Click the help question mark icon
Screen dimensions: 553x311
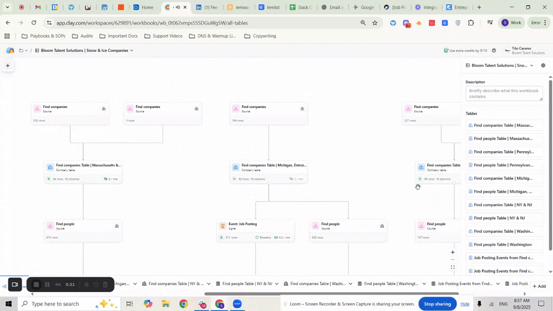[494, 50]
